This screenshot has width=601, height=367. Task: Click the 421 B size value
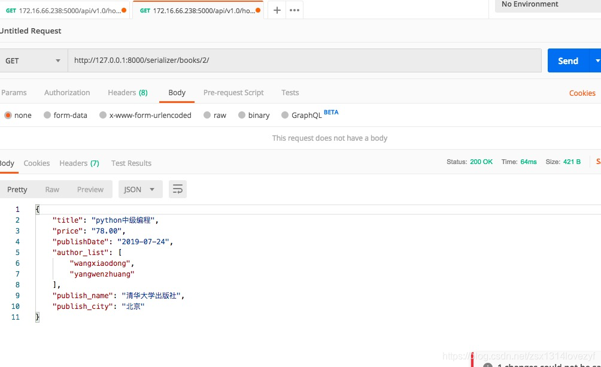pos(572,162)
